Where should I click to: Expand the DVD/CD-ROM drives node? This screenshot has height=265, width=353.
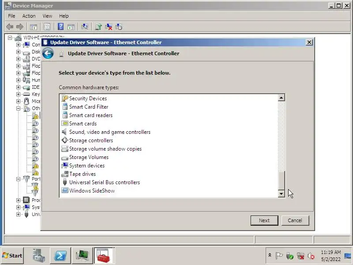[18, 59]
